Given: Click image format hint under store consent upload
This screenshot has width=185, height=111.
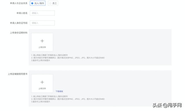Looking at the screenshot, I should pyautogui.click(x=68, y=99).
